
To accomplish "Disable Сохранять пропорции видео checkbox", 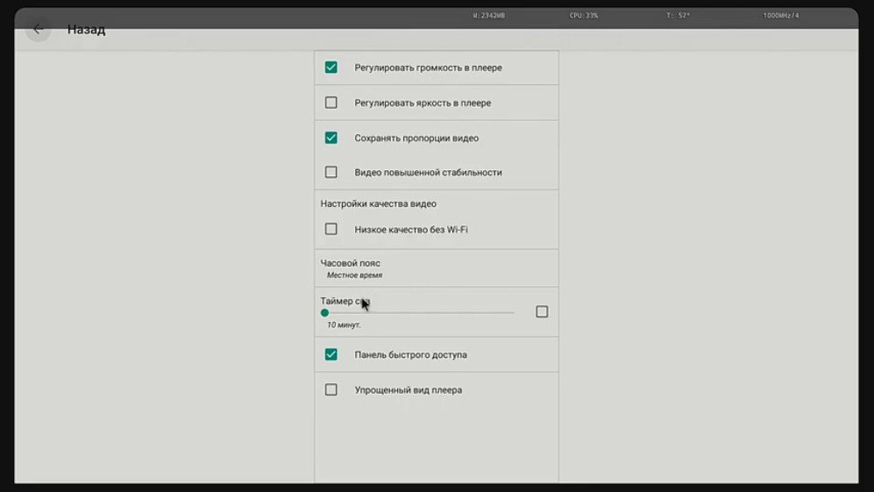I will point(330,138).
